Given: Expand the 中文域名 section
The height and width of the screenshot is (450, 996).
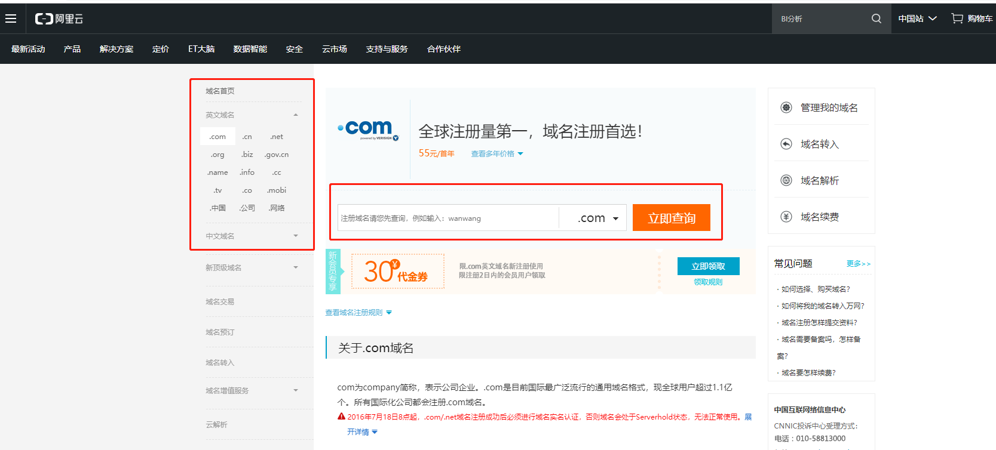Looking at the screenshot, I should [x=295, y=236].
